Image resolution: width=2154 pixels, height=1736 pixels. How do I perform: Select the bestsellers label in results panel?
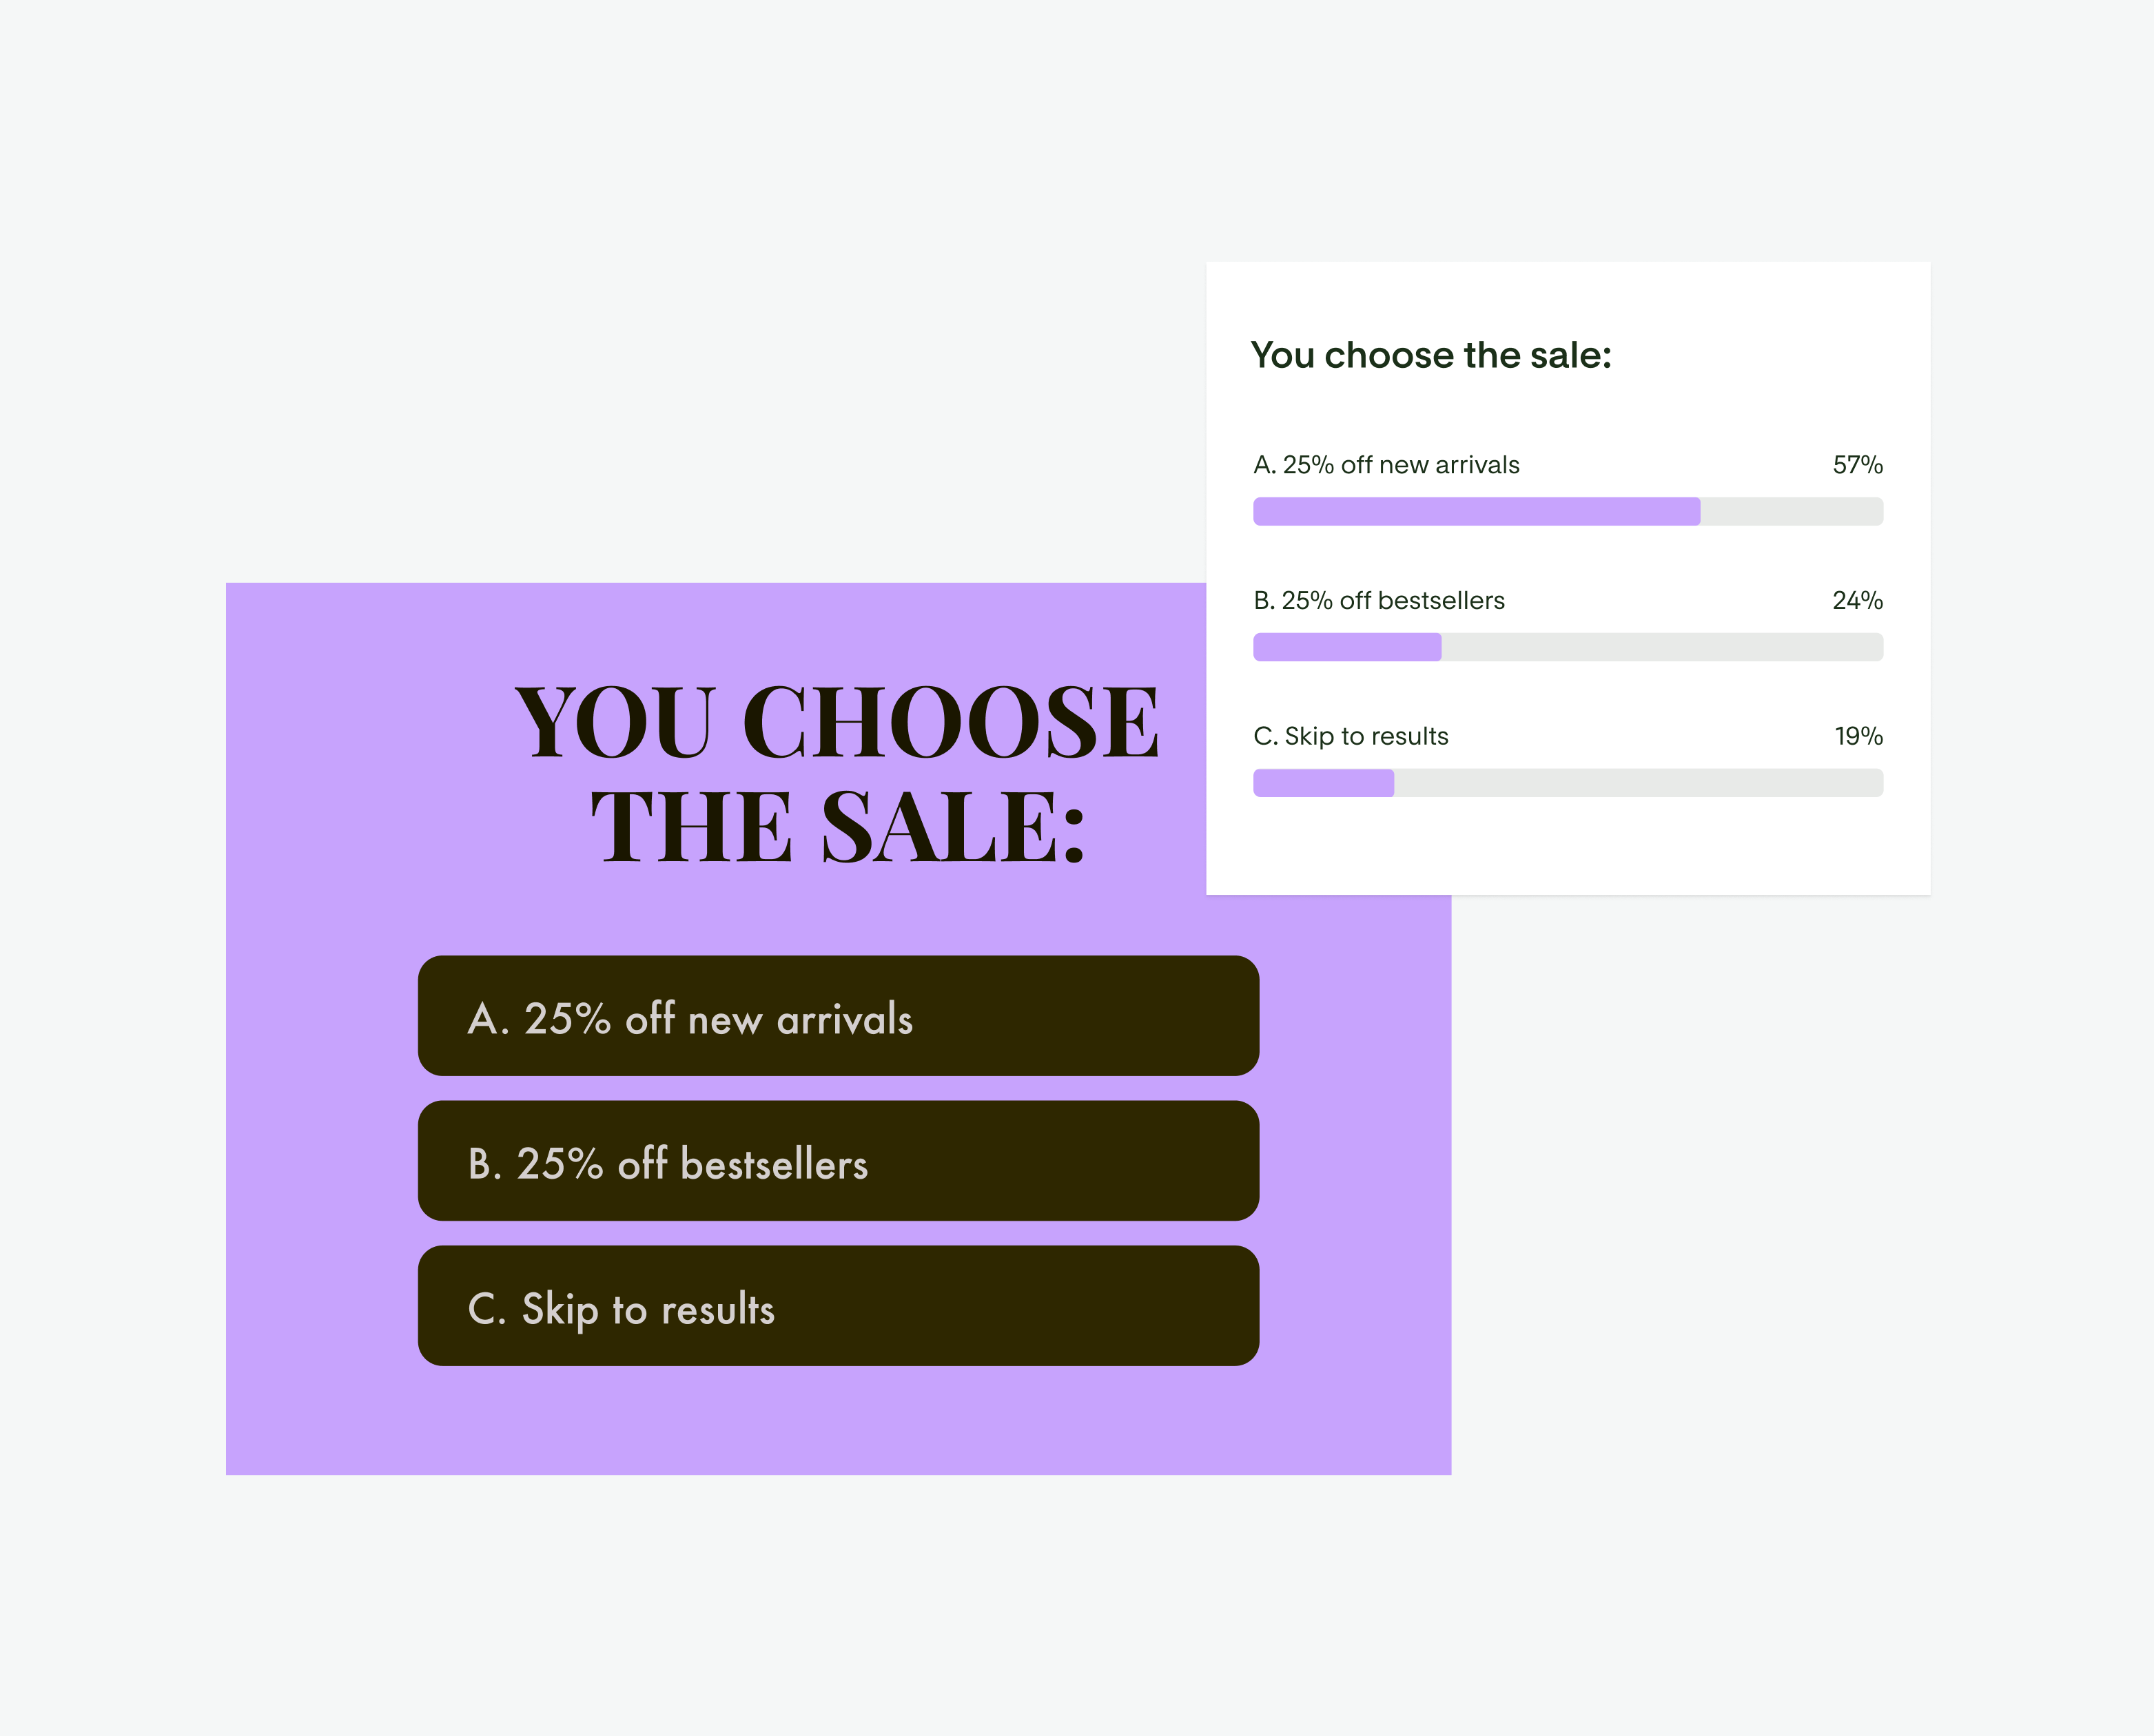(x=1379, y=601)
